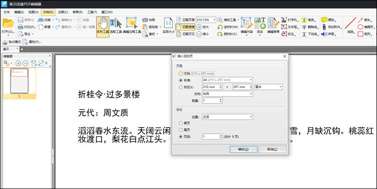Image resolution: width=377 pixels, height=189 pixels.
Task: Toggle Fit visible (匹配可见) view
Action: coord(185,34)
